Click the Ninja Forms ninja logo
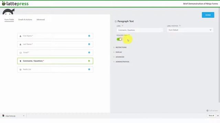The height and width of the screenshot is (123, 220). click(9, 12)
